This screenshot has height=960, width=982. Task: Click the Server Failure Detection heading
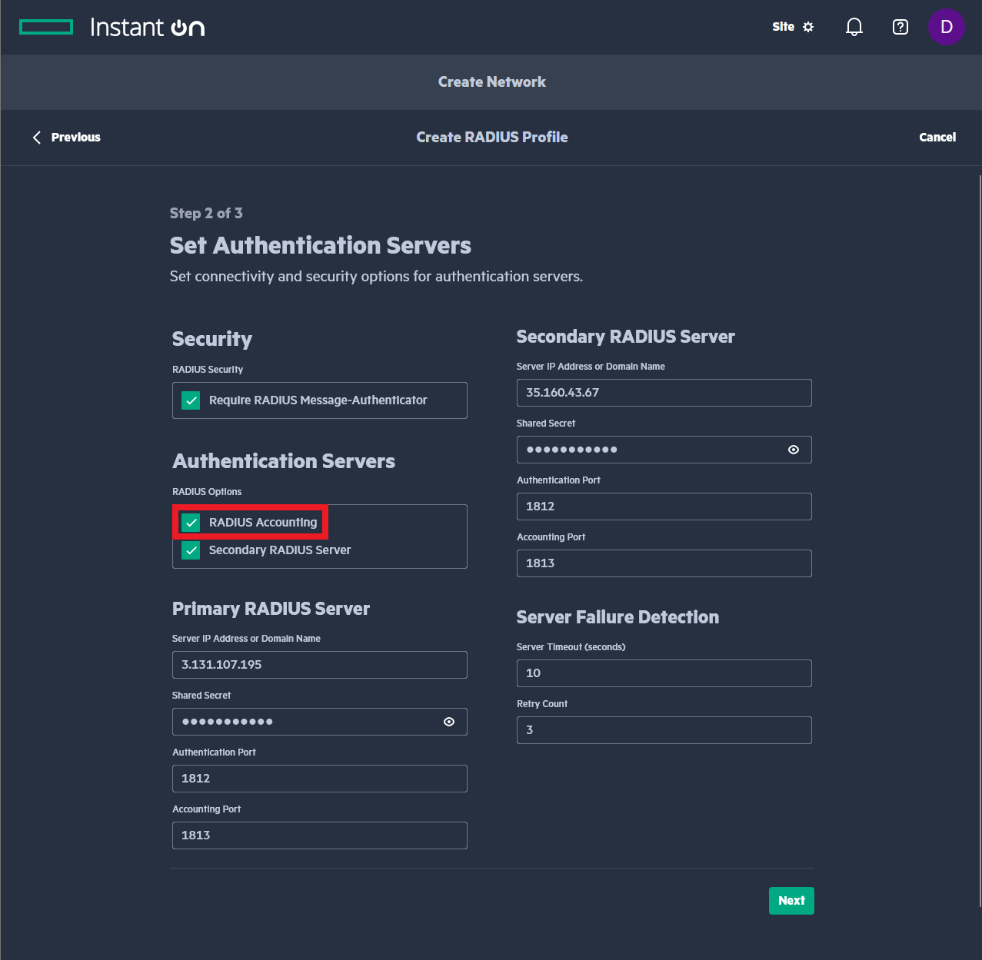pyautogui.click(x=617, y=617)
